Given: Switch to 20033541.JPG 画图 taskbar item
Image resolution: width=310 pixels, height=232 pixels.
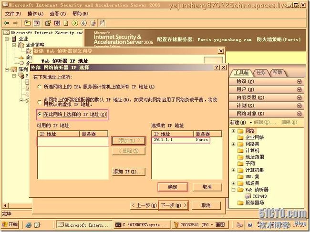Looking at the screenshot, I should pyautogui.click(x=199, y=225).
